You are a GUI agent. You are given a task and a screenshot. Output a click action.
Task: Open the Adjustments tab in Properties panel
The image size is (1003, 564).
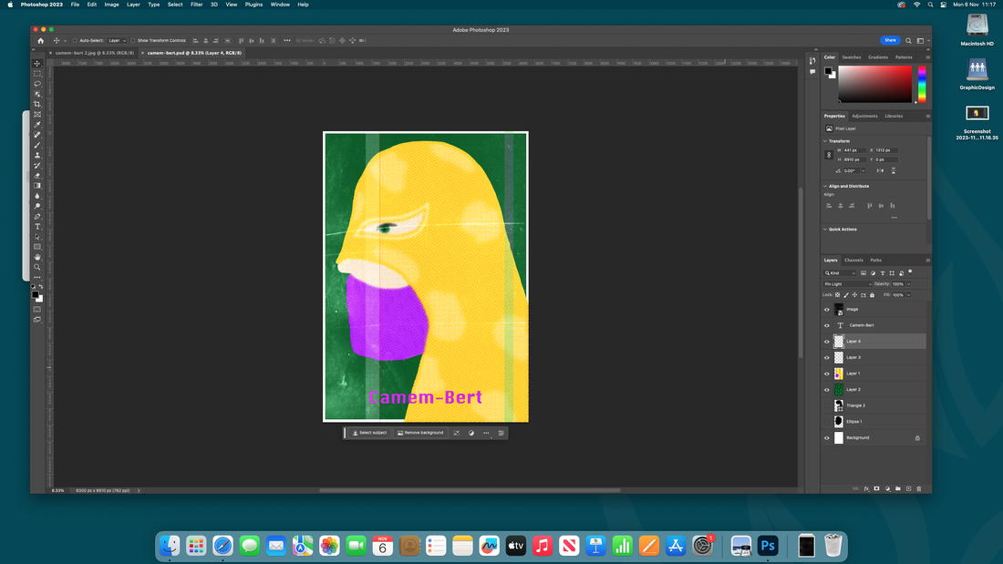click(864, 116)
